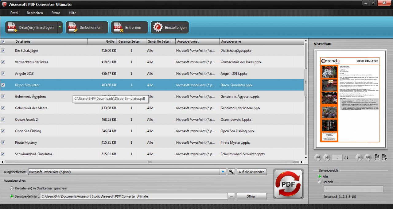Click the Angeln 2013.pptx output name
This screenshot has height=209, width=393.
234,73
